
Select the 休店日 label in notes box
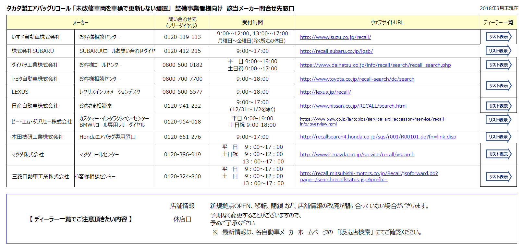(x=182, y=219)
